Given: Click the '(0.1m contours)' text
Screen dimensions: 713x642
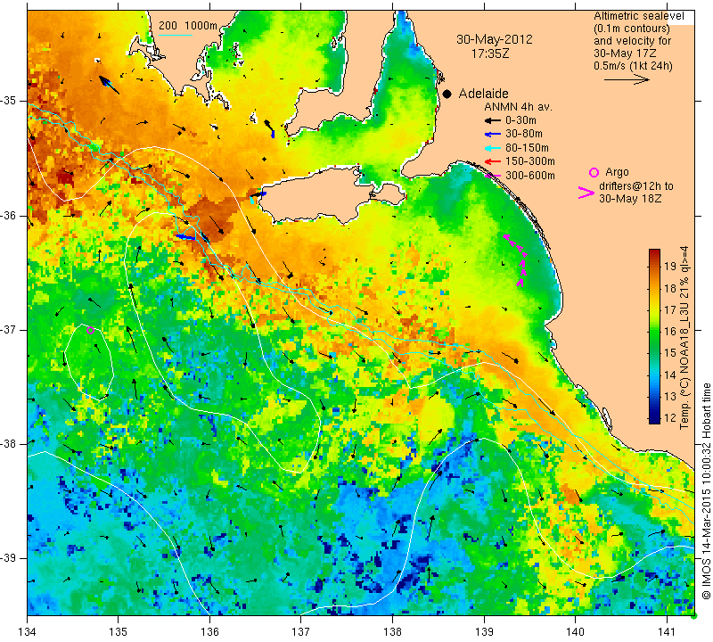Looking at the screenshot, I should 632,29.
